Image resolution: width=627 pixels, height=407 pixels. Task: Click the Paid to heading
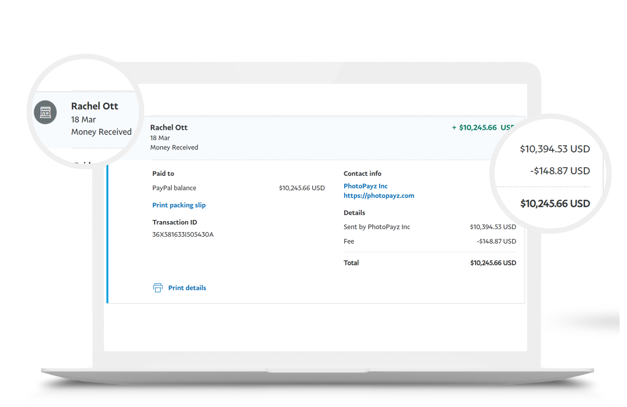163,173
